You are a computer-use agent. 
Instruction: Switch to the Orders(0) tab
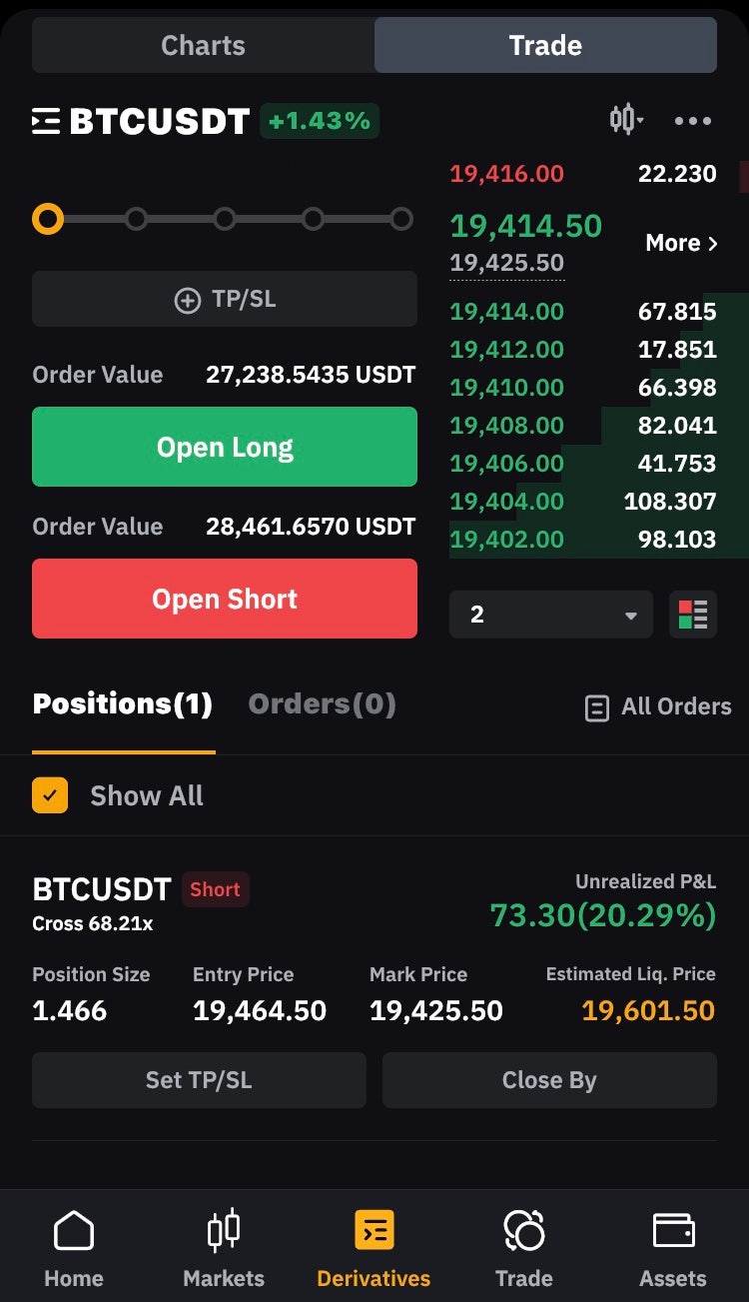click(322, 704)
